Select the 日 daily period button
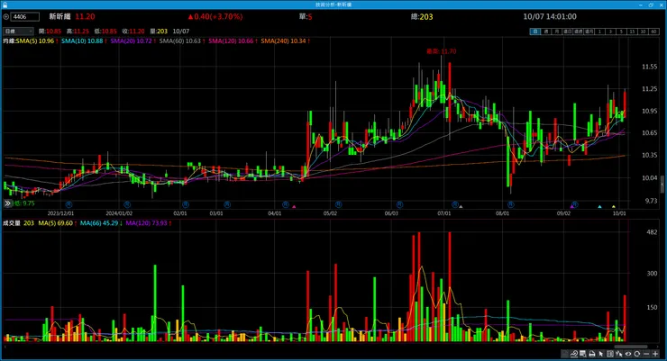667x361 pixels. (x=535, y=32)
